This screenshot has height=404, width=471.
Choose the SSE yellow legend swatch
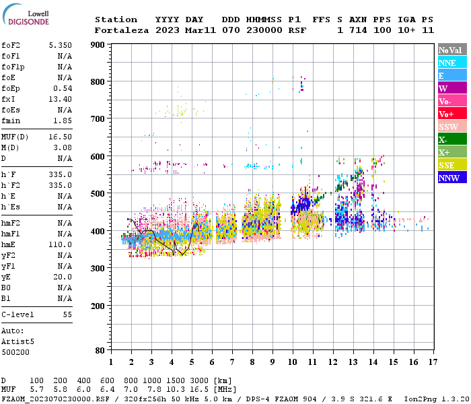[452, 165]
